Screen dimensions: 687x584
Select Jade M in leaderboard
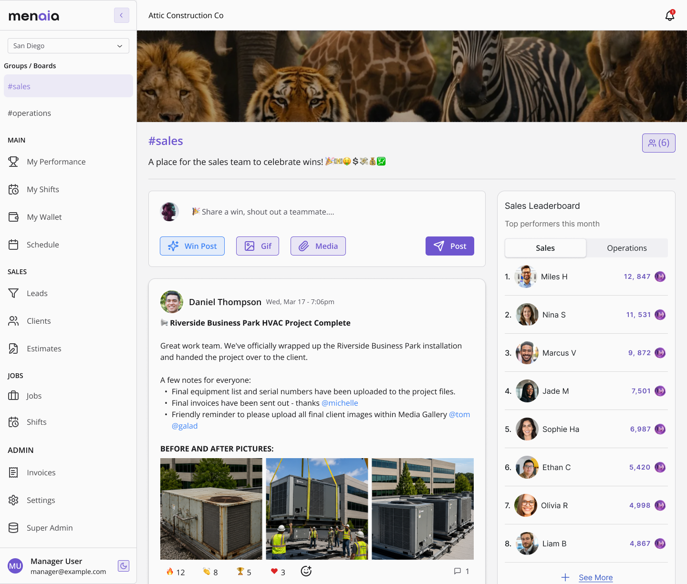pos(586,391)
